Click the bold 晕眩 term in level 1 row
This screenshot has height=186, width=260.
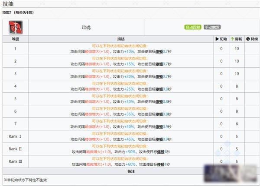(159, 52)
